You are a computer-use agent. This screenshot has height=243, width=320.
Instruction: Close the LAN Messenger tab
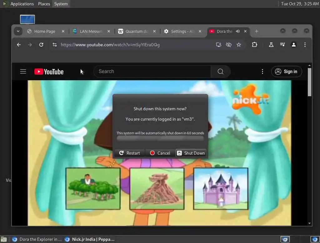[x=109, y=31]
